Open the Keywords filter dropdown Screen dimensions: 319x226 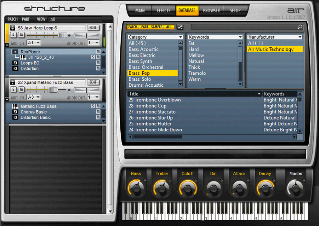coord(214,37)
